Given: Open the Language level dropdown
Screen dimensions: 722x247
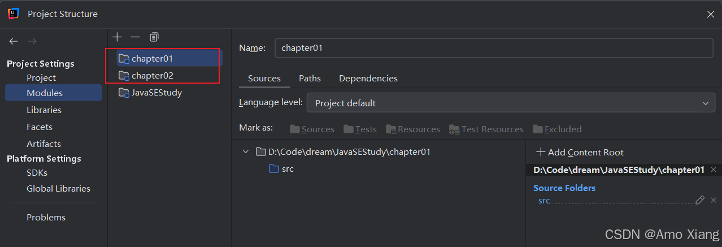Looking at the screenshot, I should [511, 103].
